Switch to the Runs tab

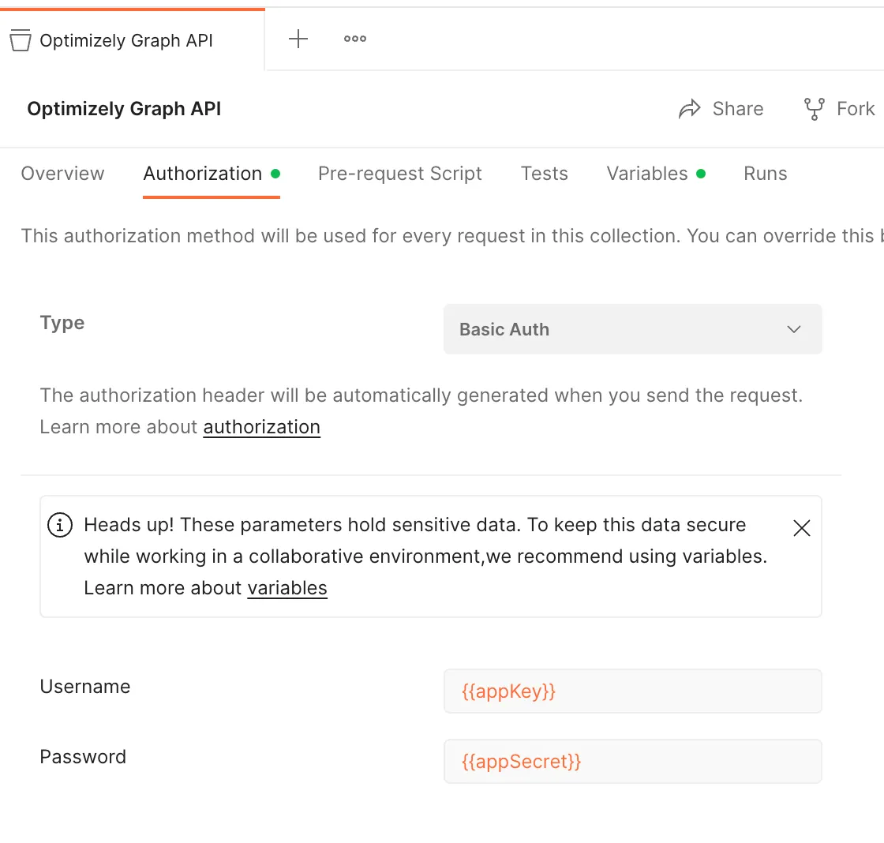click(765, 174)
